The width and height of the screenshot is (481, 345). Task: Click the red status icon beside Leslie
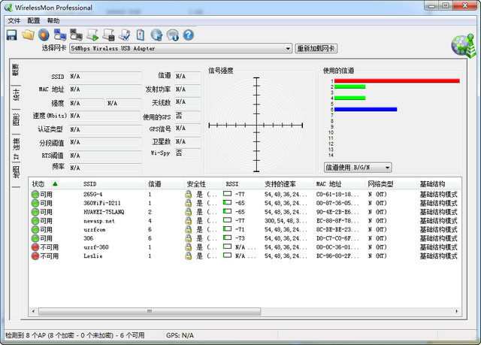click(35, 256)
